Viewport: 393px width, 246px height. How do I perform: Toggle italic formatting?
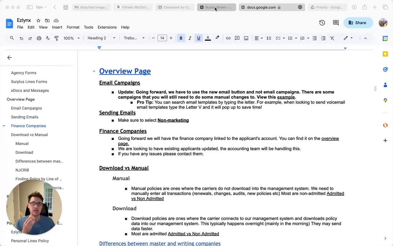190,38
